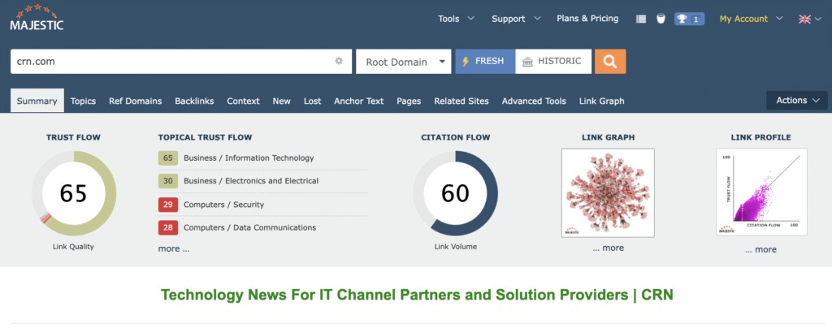This screenshot has width=832, height=328.
Task: Click the Citation Flow 60 donut chart
Action: pos(455,193)
